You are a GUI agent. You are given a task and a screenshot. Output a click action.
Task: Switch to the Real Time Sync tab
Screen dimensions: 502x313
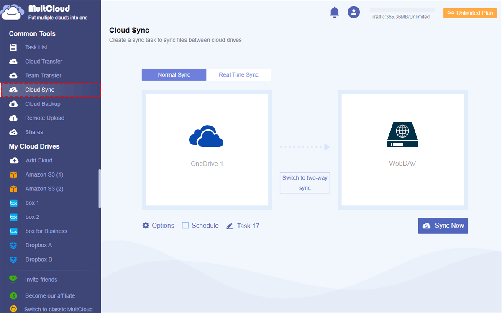(x=238, y=75)
